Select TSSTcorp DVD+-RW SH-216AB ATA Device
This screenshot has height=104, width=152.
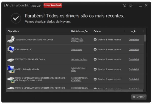[34, 40]
